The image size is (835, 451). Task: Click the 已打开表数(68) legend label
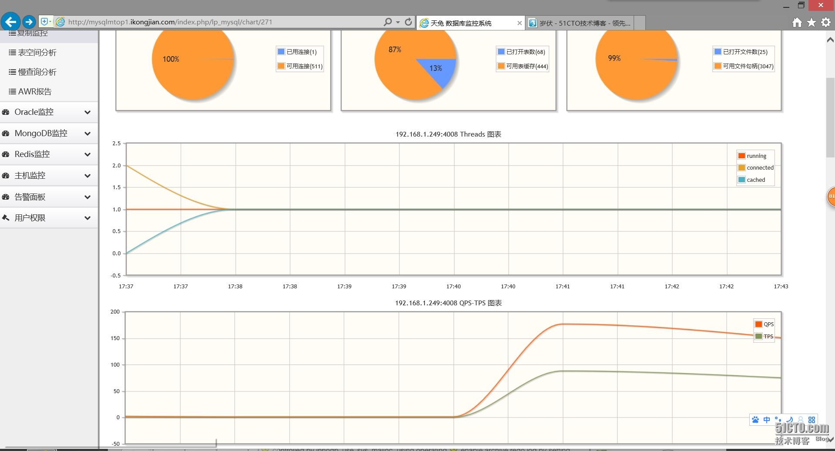click(525, 52)
